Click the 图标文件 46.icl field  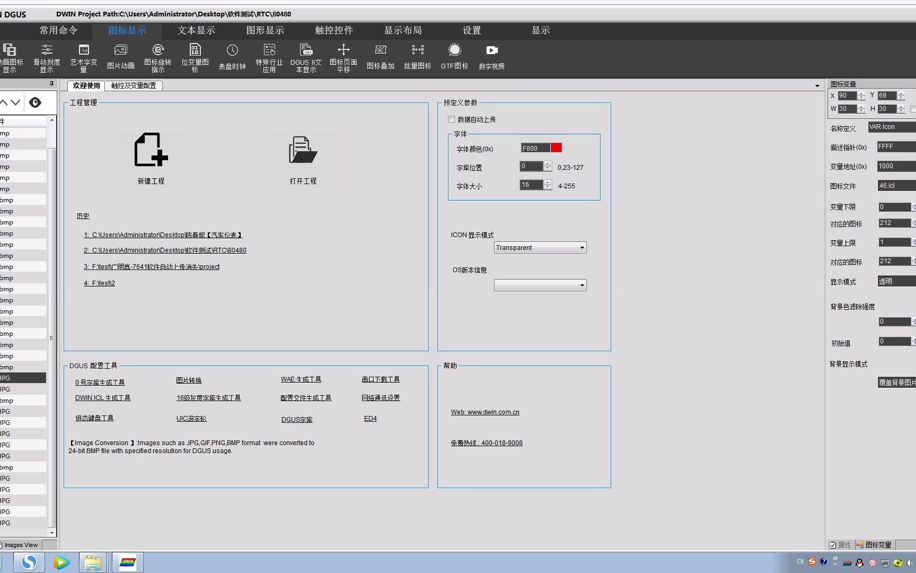pyautogui.click(x=896, y=186)
